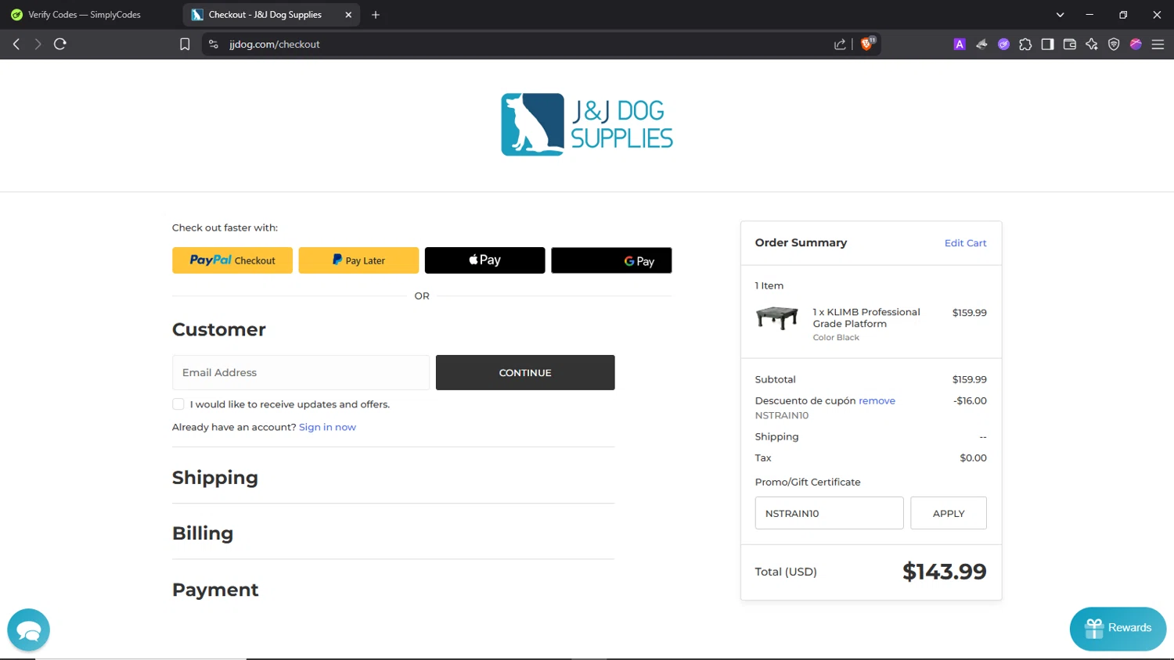This screenshot has width=1174, height=660.
Task: Open Edit Cart link
Action: (965, 243)
